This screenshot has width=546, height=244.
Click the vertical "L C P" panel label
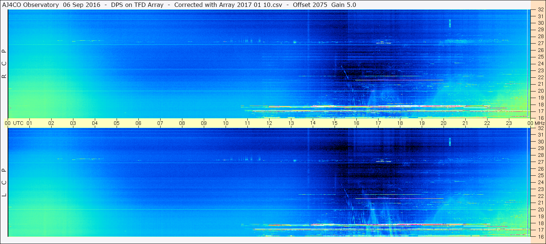click(4, 182)
